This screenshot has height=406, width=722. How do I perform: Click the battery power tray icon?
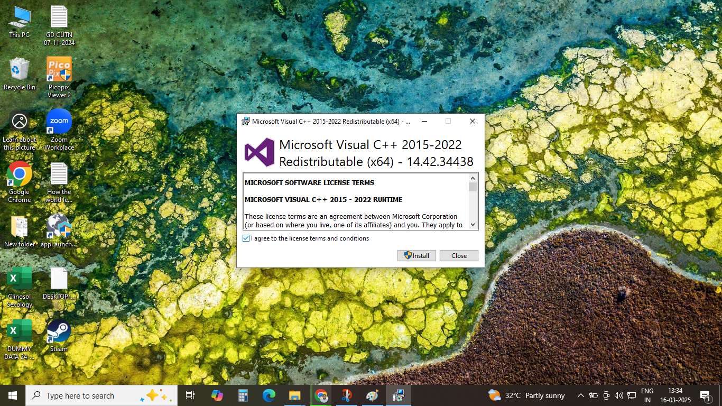pyautogui.click(x=594, y=395)
